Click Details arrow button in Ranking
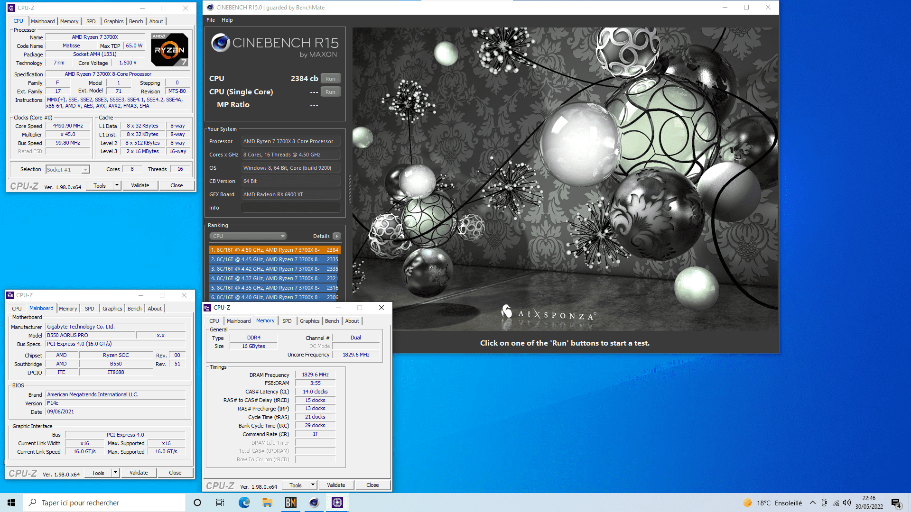This screenshot has height=512, width=911. [x=336, y=236]
